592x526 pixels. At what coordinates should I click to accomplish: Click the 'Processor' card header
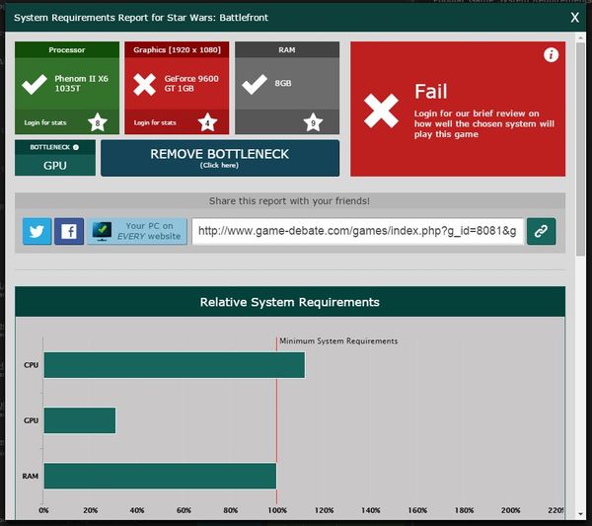pos(67,50)
